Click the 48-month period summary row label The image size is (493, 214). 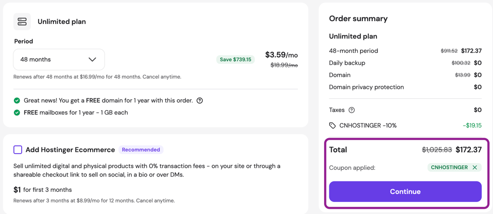(354, 51)
